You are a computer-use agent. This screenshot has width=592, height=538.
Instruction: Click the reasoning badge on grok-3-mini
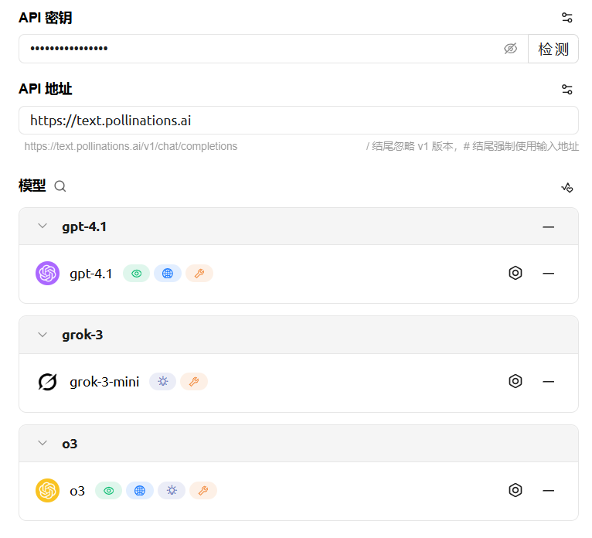tap(162, 381)
